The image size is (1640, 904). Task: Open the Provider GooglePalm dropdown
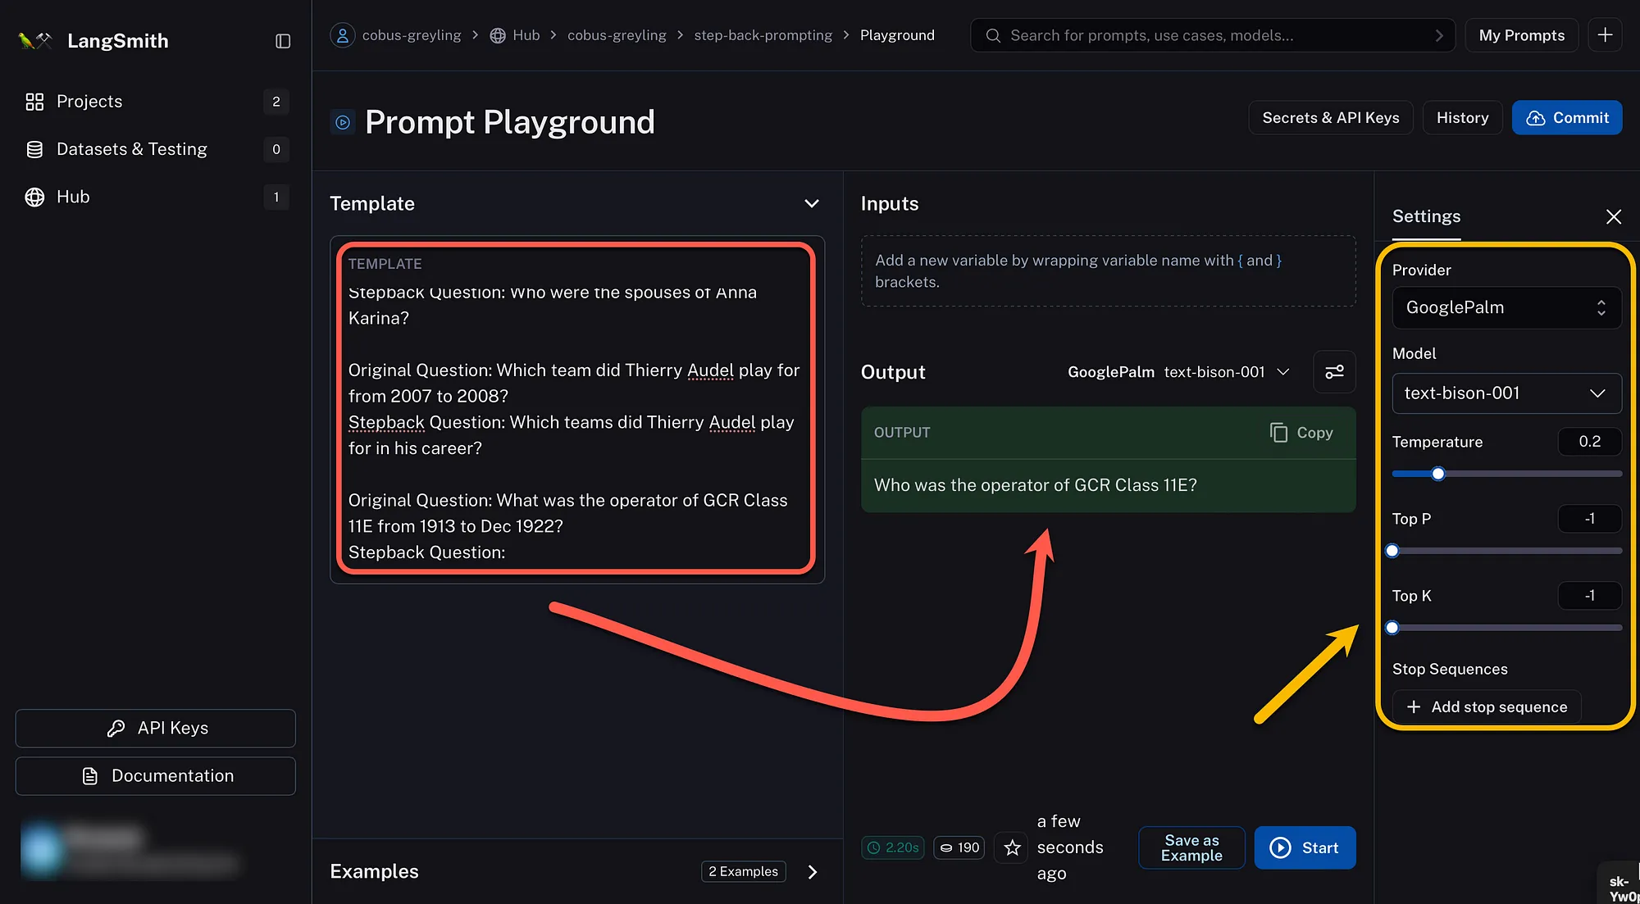pyautogui.click(x=1506, y=307)
